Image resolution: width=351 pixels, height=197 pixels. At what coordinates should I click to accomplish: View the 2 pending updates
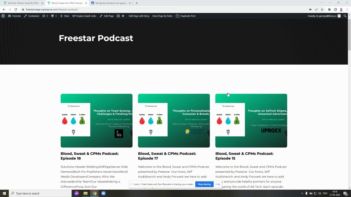point(45,16)
